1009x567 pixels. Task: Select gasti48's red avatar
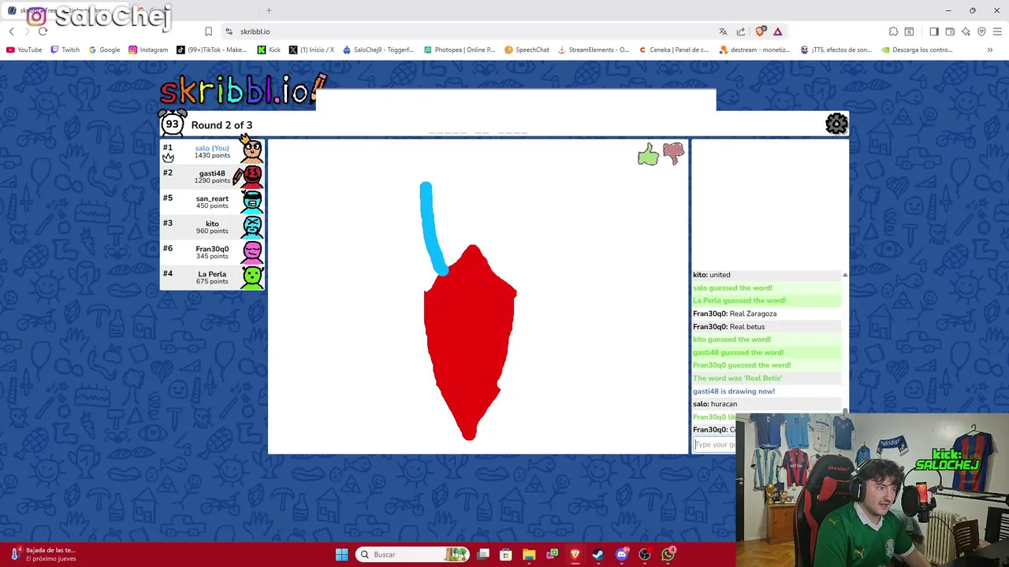[251, 176]
